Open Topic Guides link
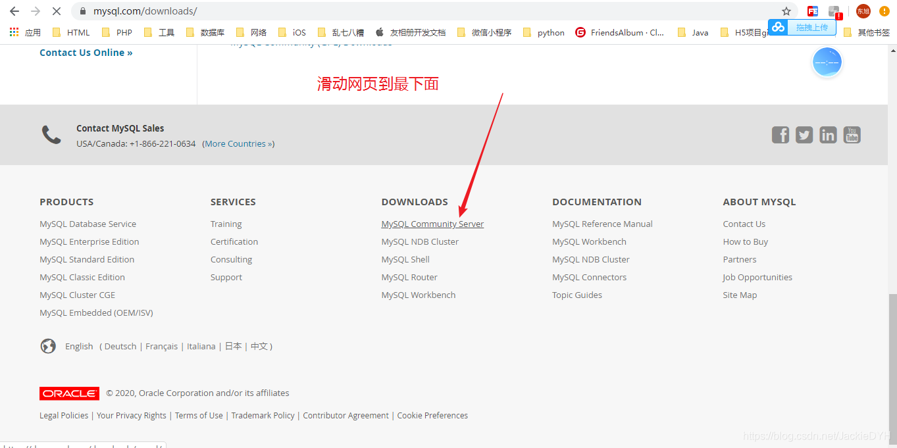The image size is (897, 448). (577, 295)
